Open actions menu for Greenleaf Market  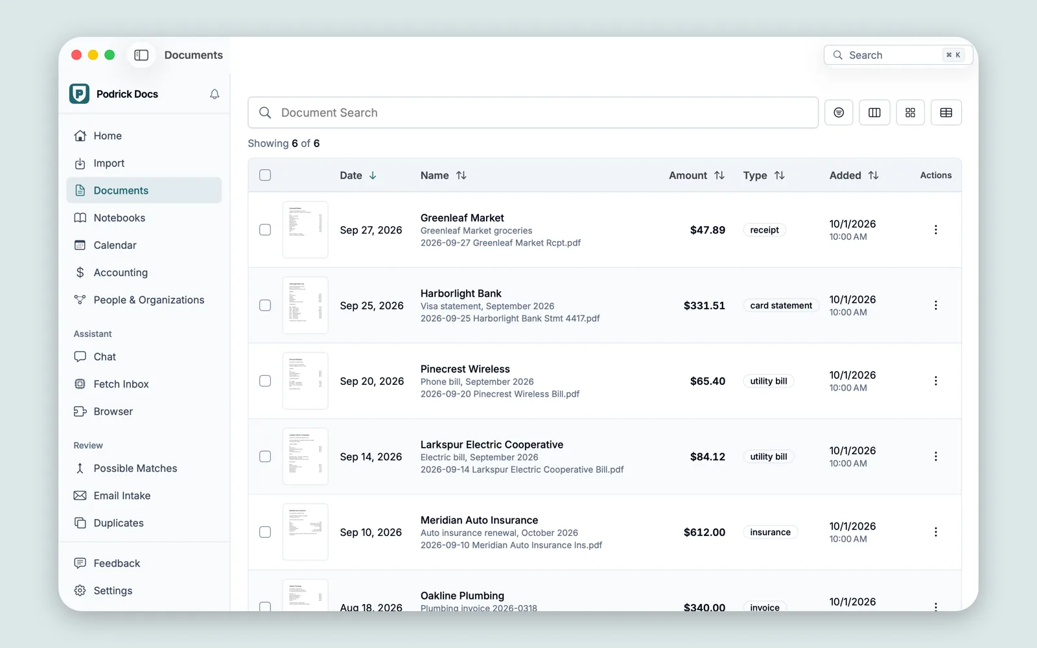click(x=936, y=229)
